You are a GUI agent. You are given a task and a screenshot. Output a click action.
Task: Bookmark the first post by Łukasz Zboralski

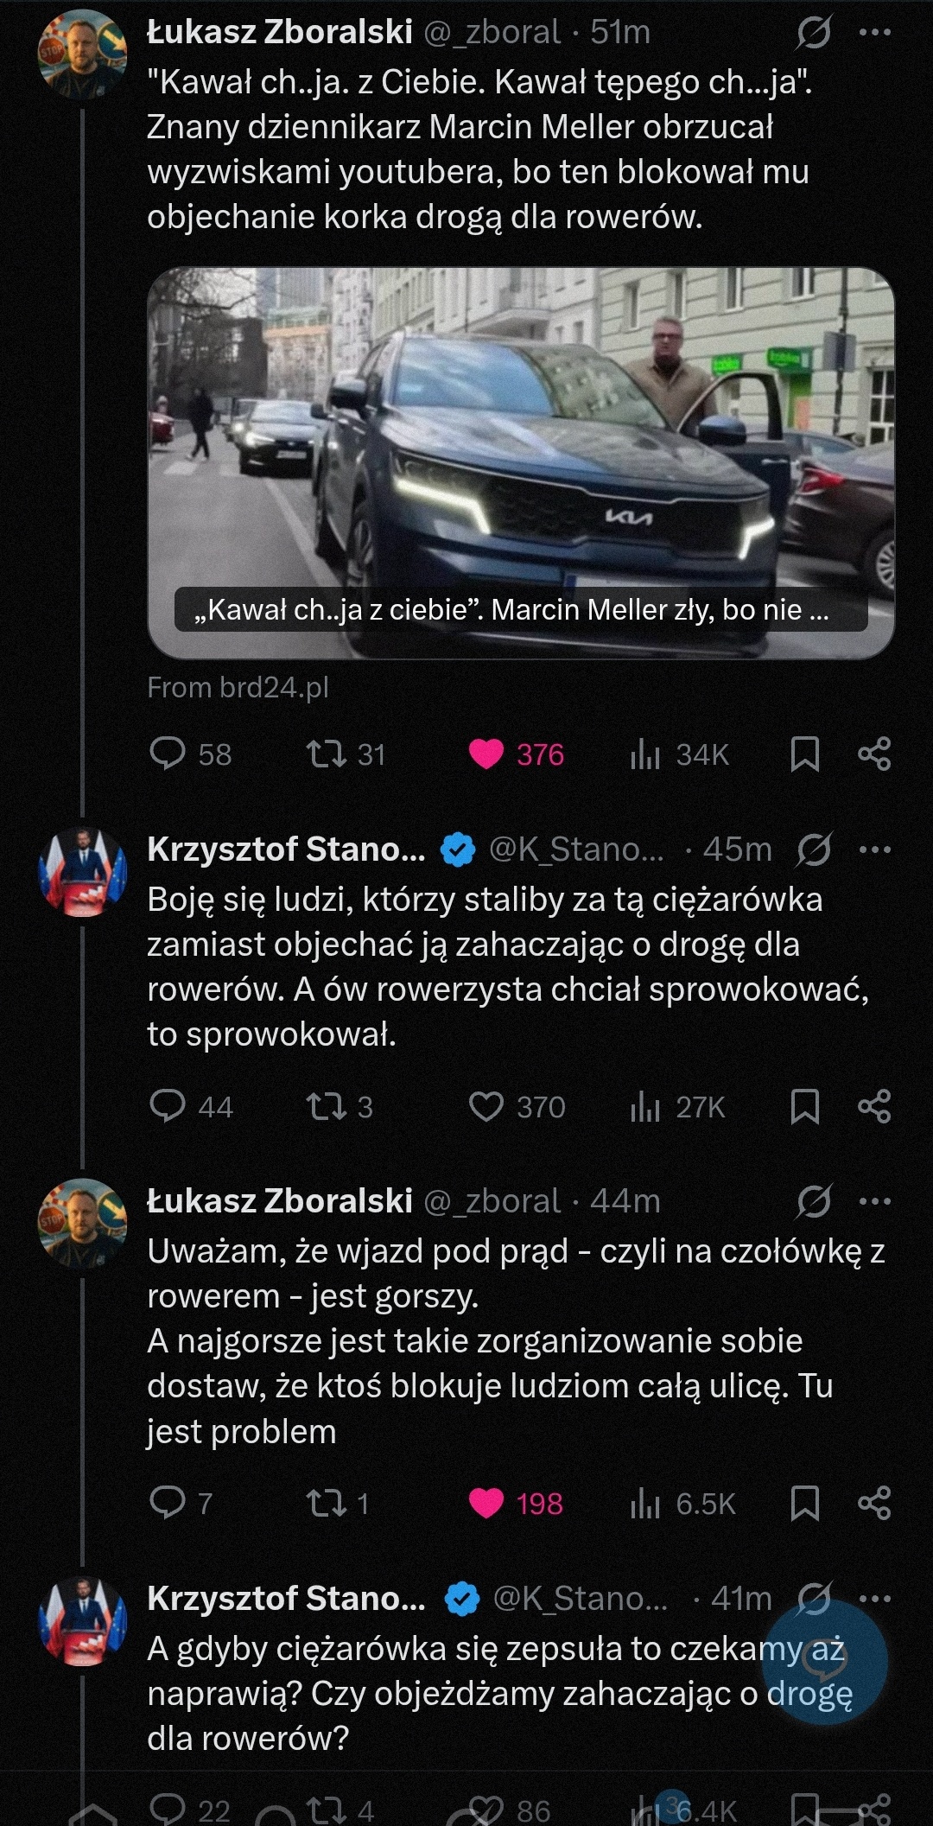click(x=804, y=754)
